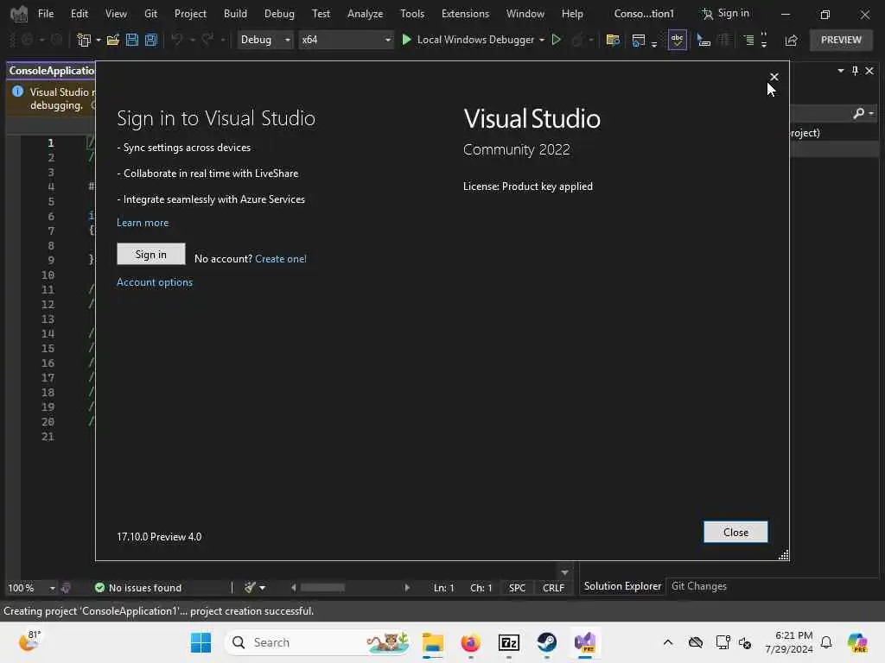Switch to the Git Changes tab
This screenshot has height=663, width=885.
point(698,586)
